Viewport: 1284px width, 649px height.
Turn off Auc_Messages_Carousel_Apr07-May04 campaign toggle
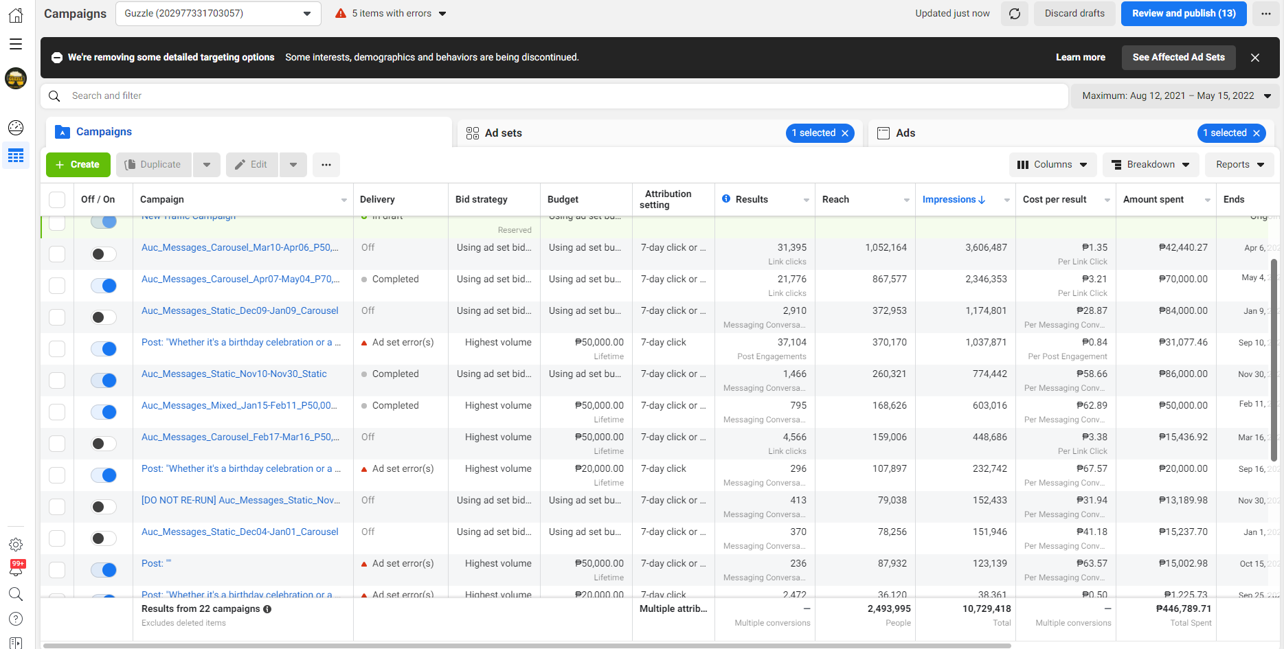104,286
